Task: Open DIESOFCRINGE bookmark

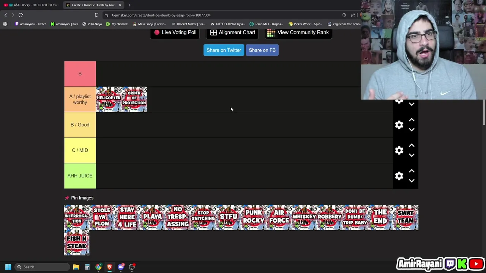Action: tap(228, 24)
